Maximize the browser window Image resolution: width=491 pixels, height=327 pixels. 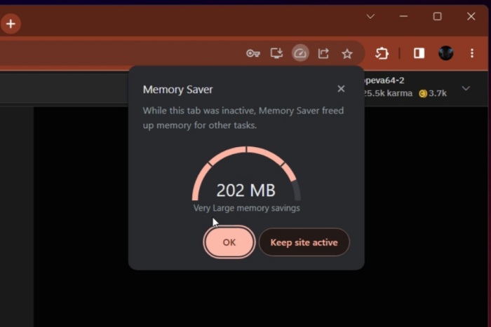437,16
